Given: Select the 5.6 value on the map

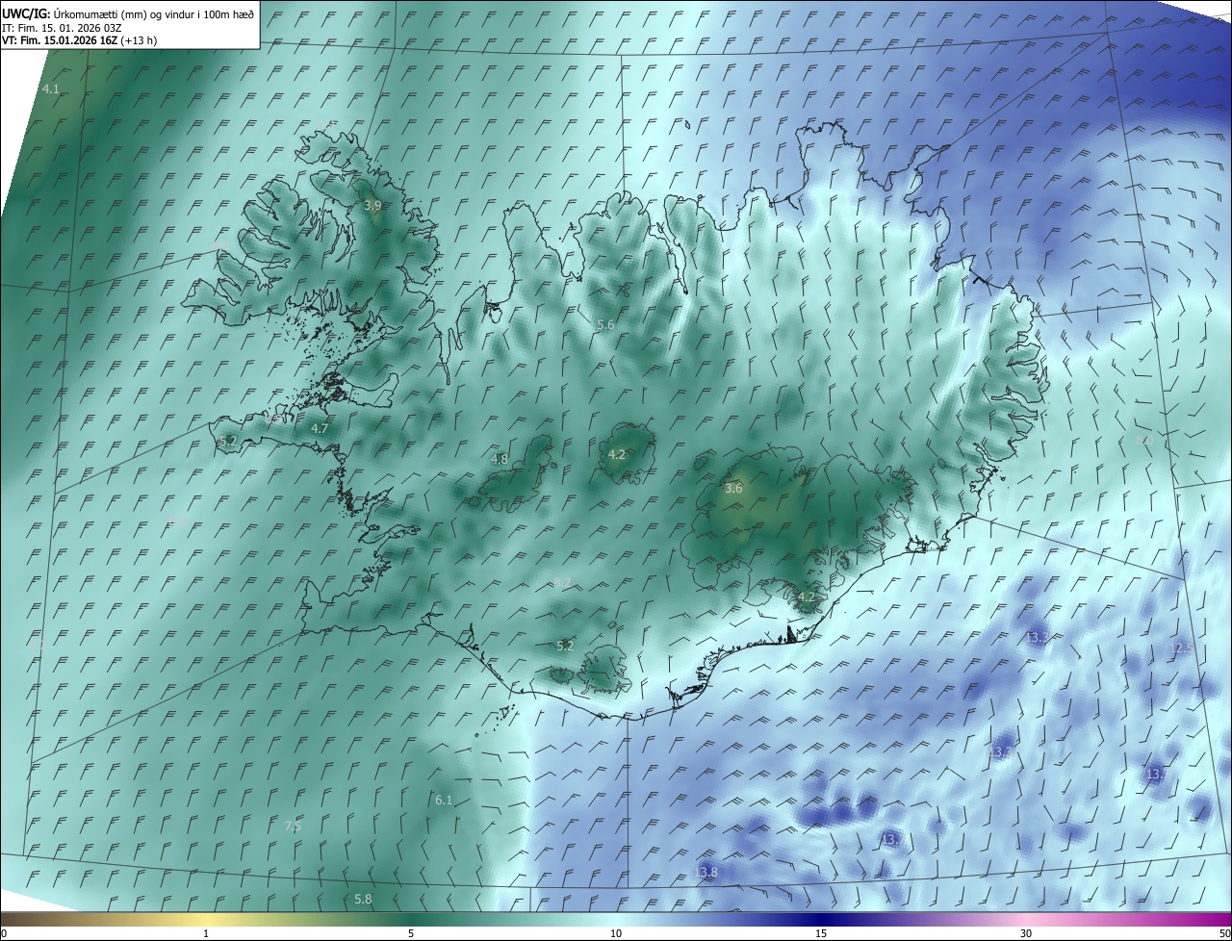Looking at the screenshot, I should coord(605,325).
